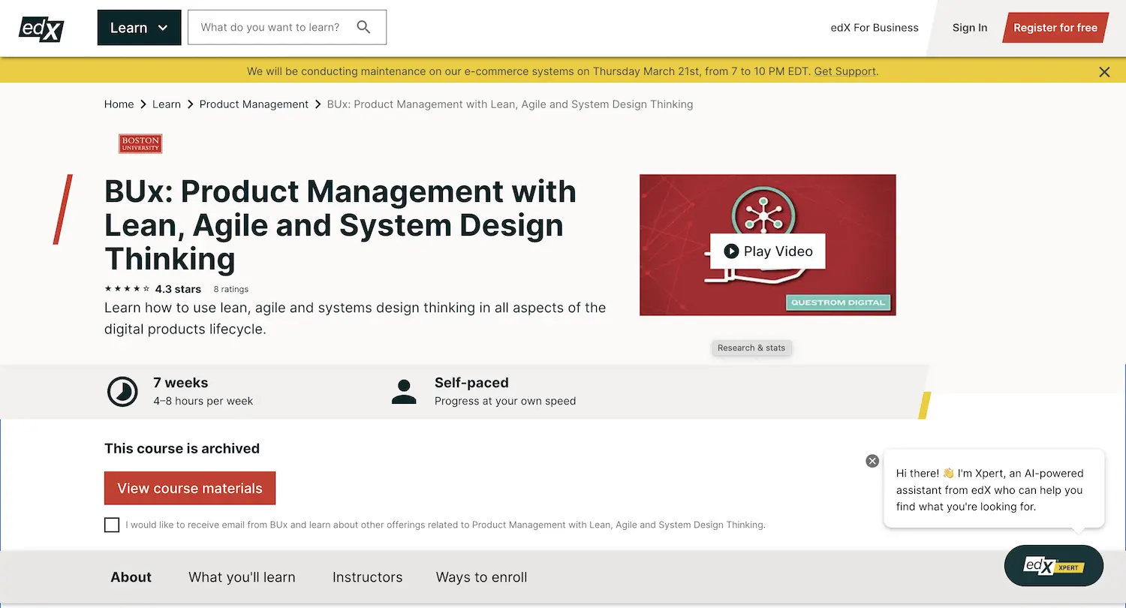Image resolution: width=1126 pixels, height=608 pixels.
Task: Click the '7 weeks' text
Action: pos(181,382)
